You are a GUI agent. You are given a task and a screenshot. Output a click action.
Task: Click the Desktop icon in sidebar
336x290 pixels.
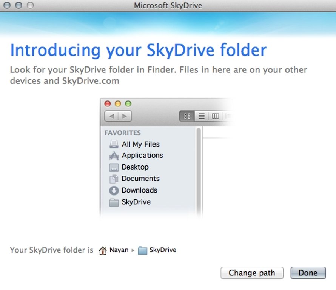pos(114,167)
